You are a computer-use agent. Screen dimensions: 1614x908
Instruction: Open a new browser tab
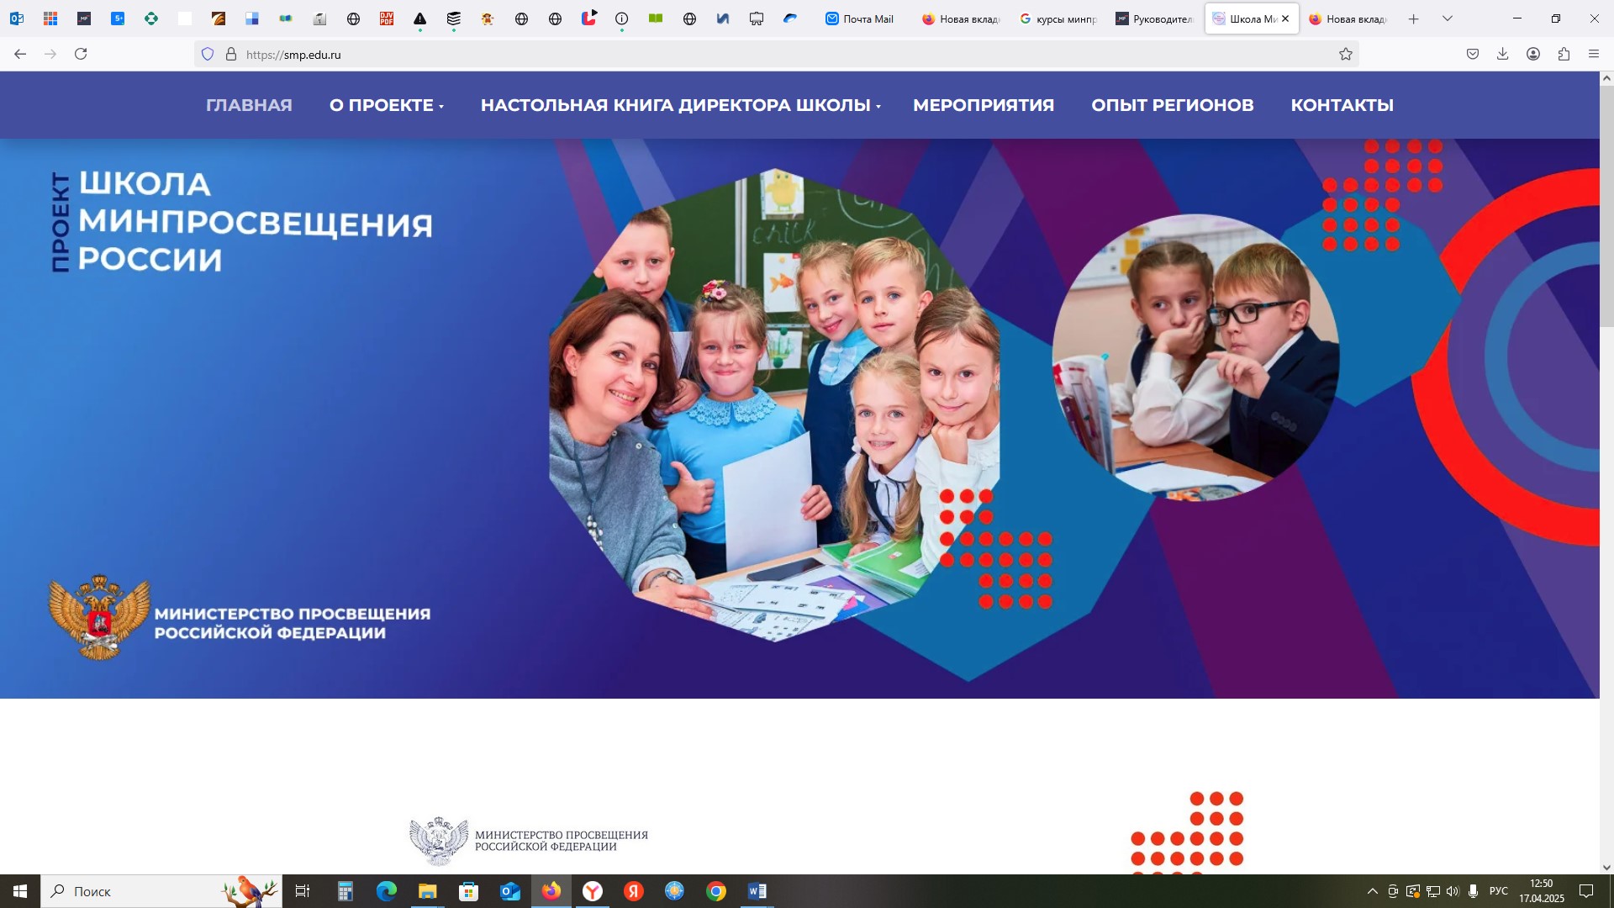tap(1414, 18)
